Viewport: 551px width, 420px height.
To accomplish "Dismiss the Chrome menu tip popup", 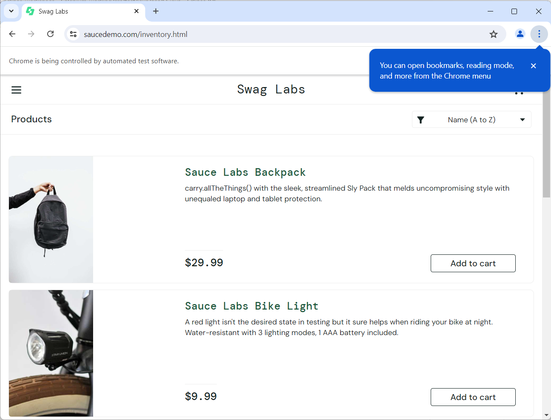I will coord(533,66).
